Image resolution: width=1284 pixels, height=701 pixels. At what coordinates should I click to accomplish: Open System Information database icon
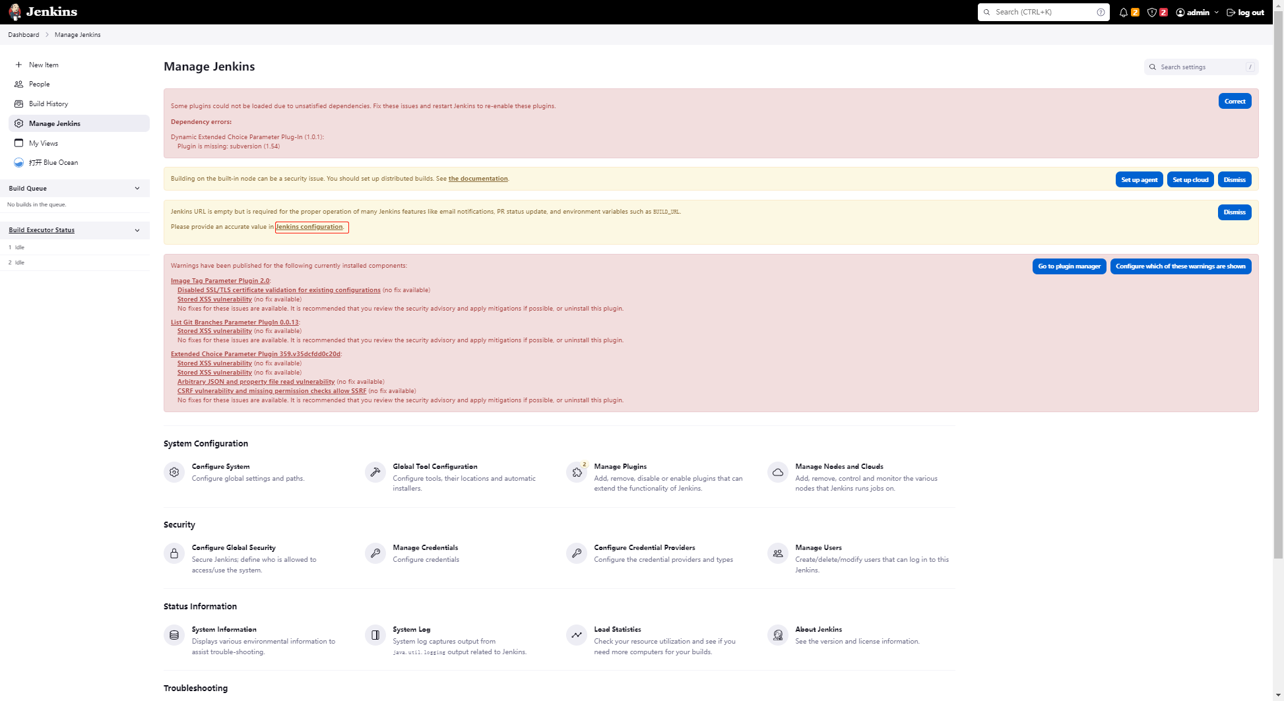pyautogui.click(x=174, y=635)
